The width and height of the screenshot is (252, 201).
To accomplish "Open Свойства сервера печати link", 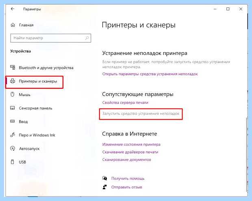I will [125, 103].
